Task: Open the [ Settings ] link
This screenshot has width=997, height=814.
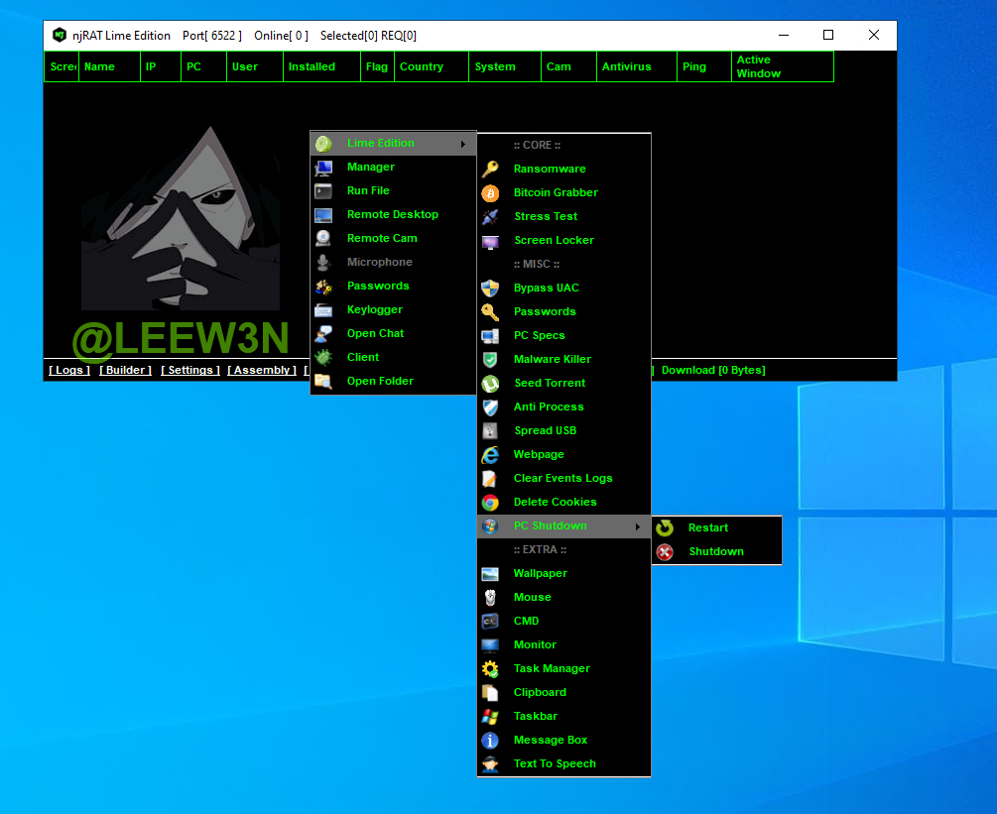Action: coord(190,370)
